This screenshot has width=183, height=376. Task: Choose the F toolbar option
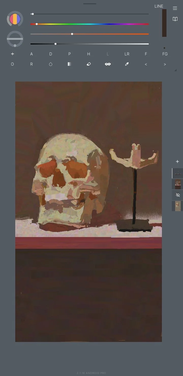(x=146, y=54)
